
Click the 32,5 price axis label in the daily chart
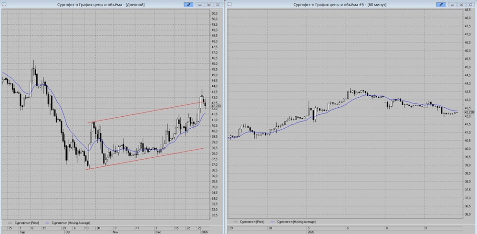point(215,215)
